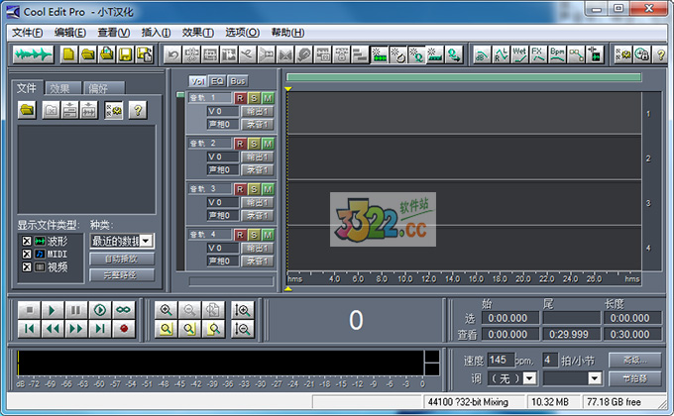Open file icon in the file panel
Screen dimensions: 674x416
[27, 111]
